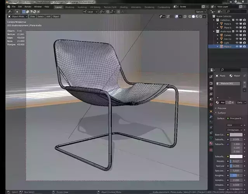Click the Blender logo icon in the menu bar

click(x=9, y=7)
